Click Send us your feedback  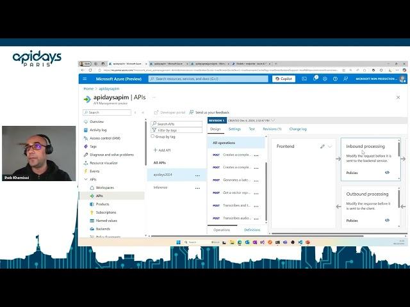209,113
